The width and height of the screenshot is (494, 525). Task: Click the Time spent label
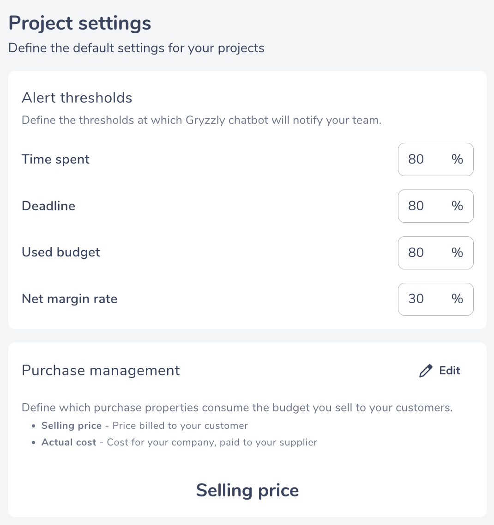click(x=55, y=159)
